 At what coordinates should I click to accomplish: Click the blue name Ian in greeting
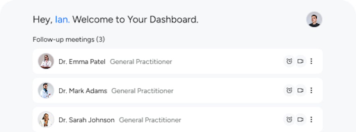(x=62, y=20)
